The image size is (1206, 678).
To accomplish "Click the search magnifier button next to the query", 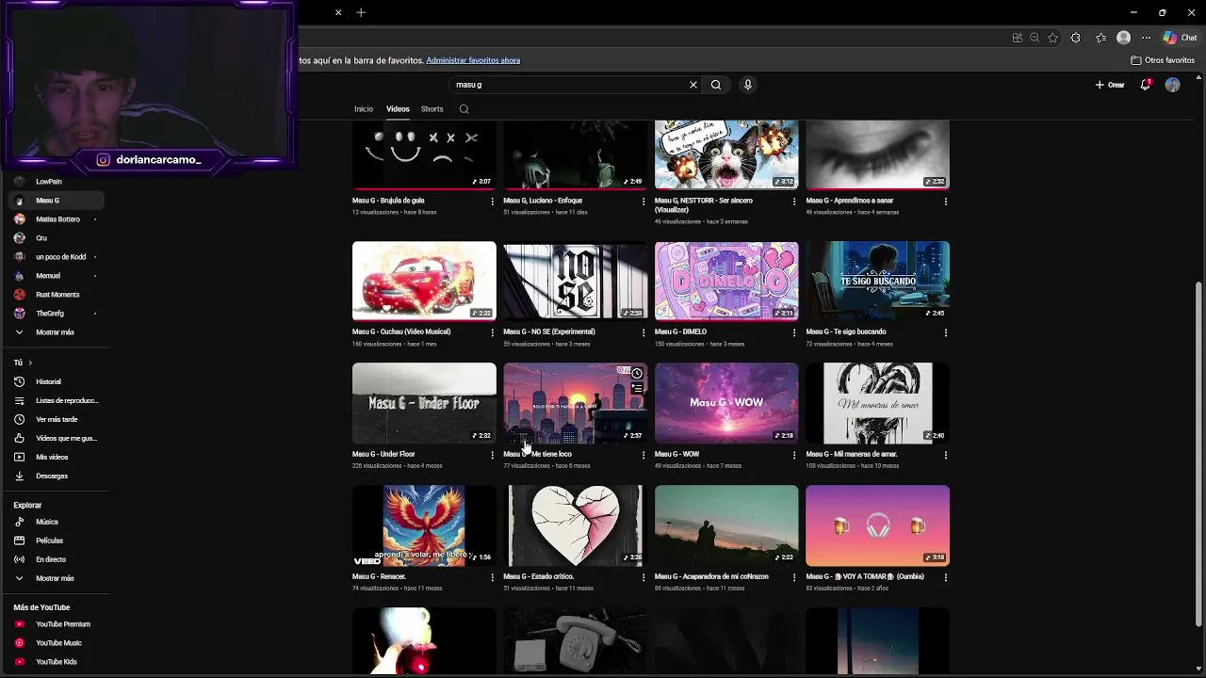I will coord(716,85).
